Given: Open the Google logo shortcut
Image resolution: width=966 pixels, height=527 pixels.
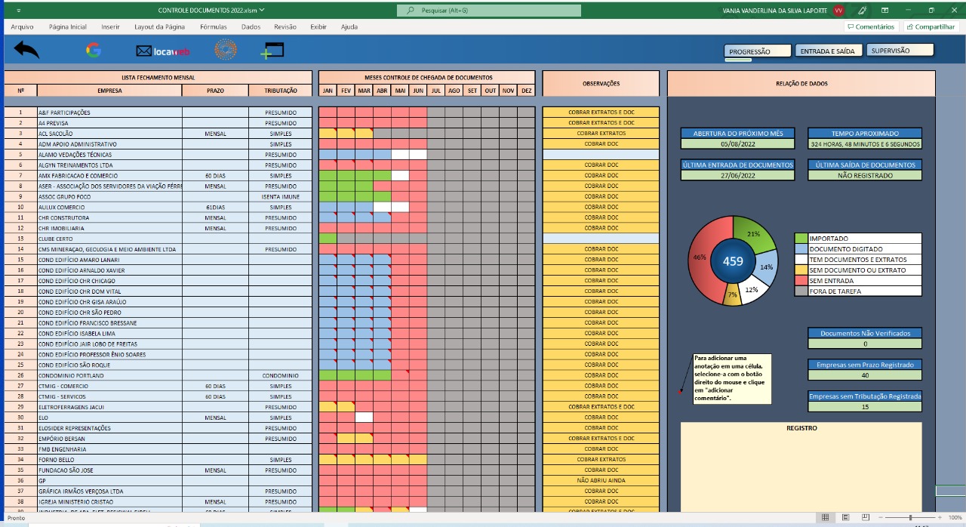Looking at the screenshot, I should tap(94, 51).
